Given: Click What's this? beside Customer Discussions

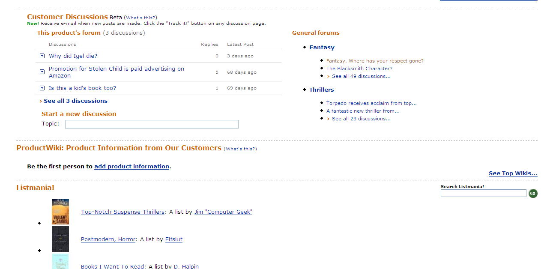Looking at the screenshot, I should tap(140, 18).
